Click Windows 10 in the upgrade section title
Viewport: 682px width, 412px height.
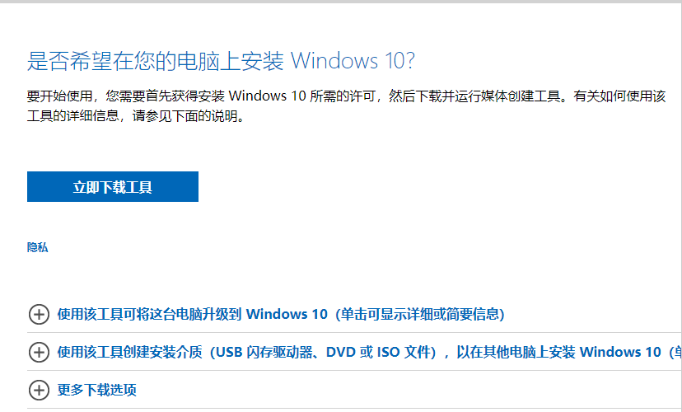click(x=286, y=314)
